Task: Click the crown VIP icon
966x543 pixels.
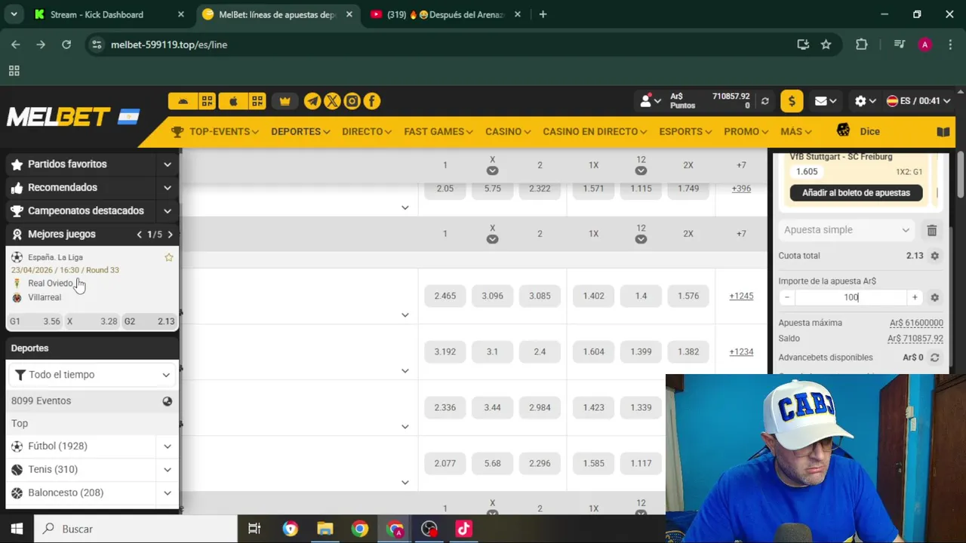Action: (285, 101)
